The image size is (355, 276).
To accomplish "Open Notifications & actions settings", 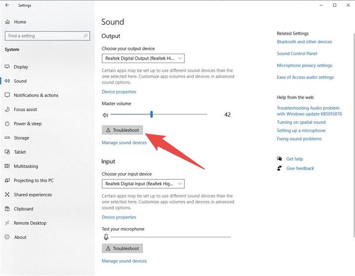I will [x=36, y=95].
